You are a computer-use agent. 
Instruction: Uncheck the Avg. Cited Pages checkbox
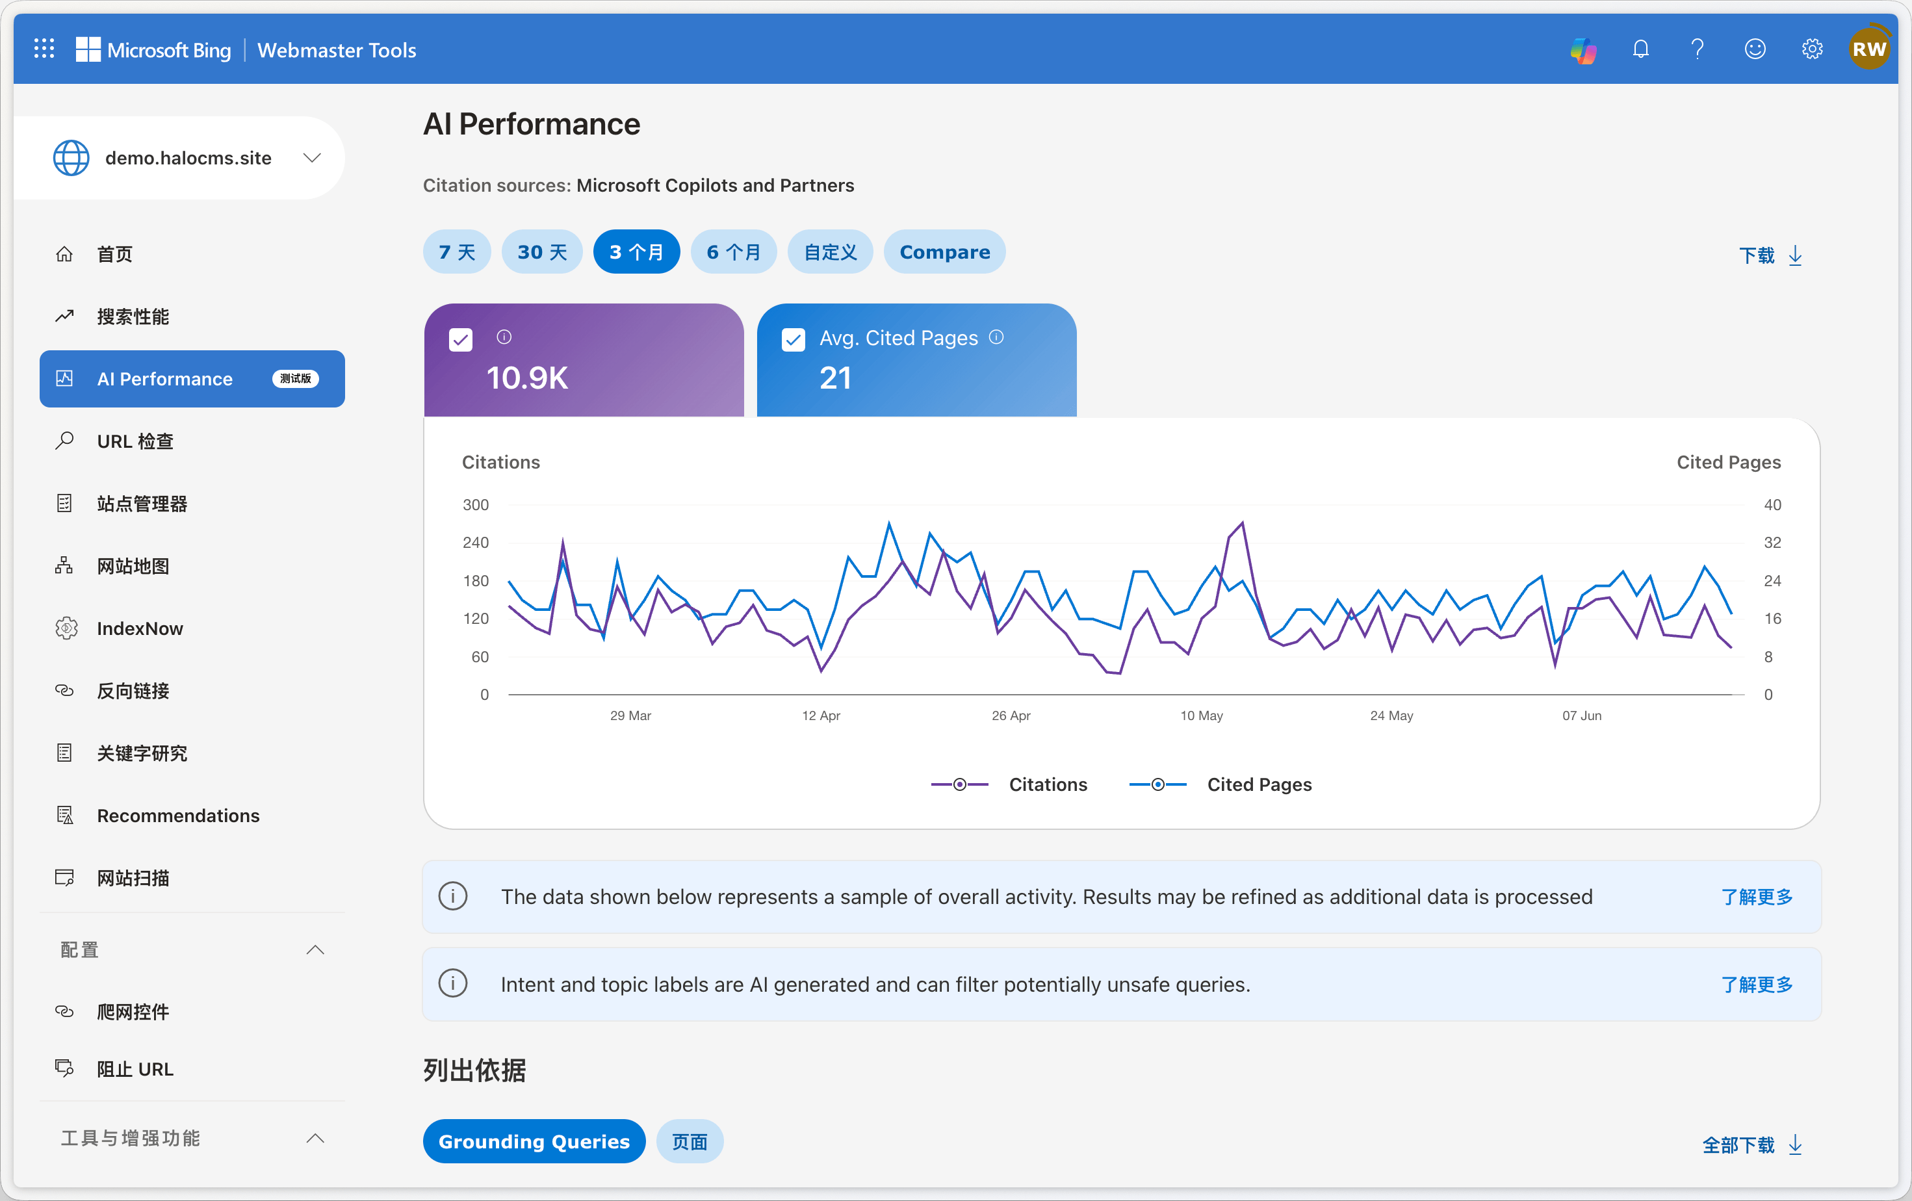click(794, 340)
